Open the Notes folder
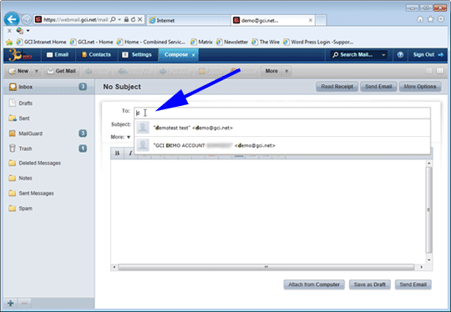Screen dimensions: 451x312 (20, 179)
